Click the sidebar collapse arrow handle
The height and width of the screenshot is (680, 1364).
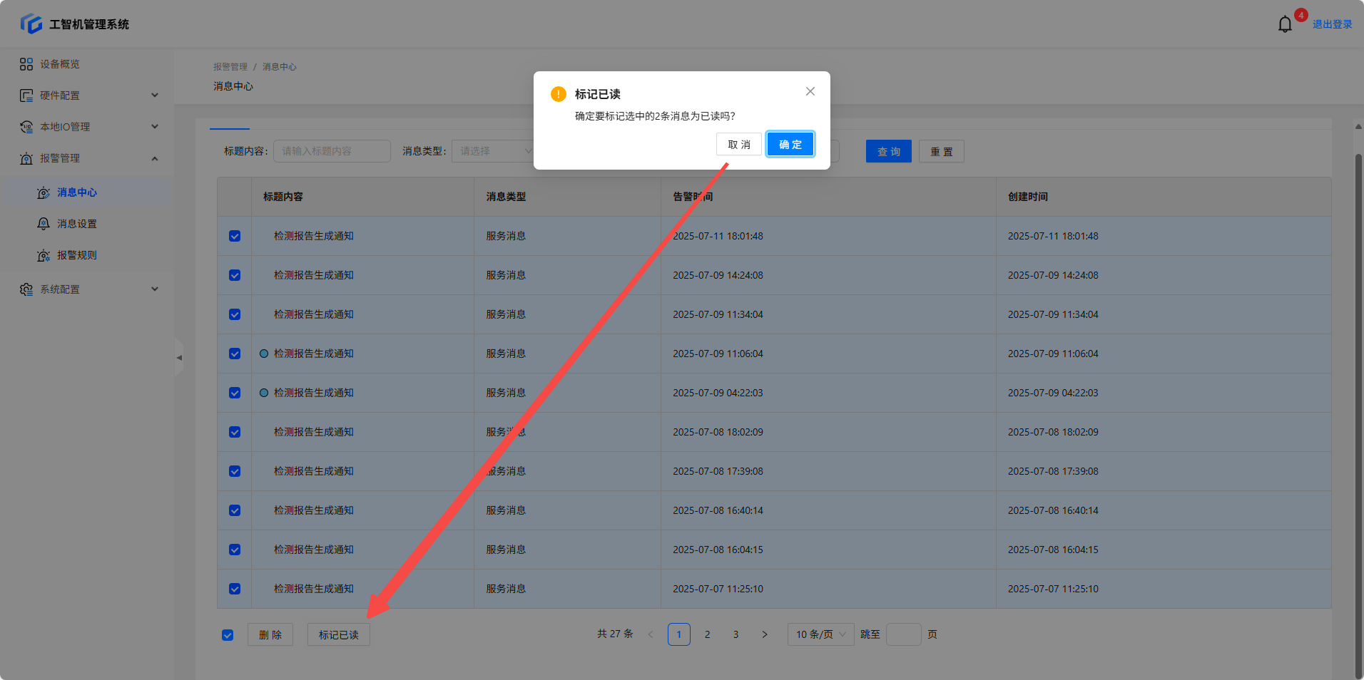pyautogui.click(x=179, y=357)
